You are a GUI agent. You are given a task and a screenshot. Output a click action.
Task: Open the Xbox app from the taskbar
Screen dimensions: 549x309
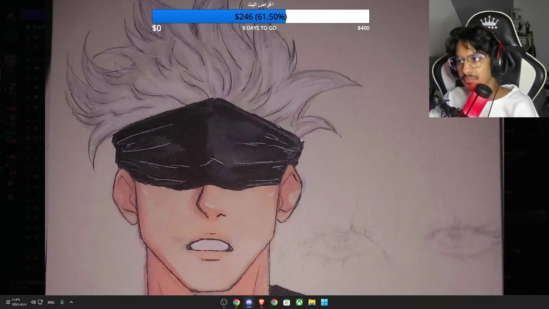[x=299, y=302]
